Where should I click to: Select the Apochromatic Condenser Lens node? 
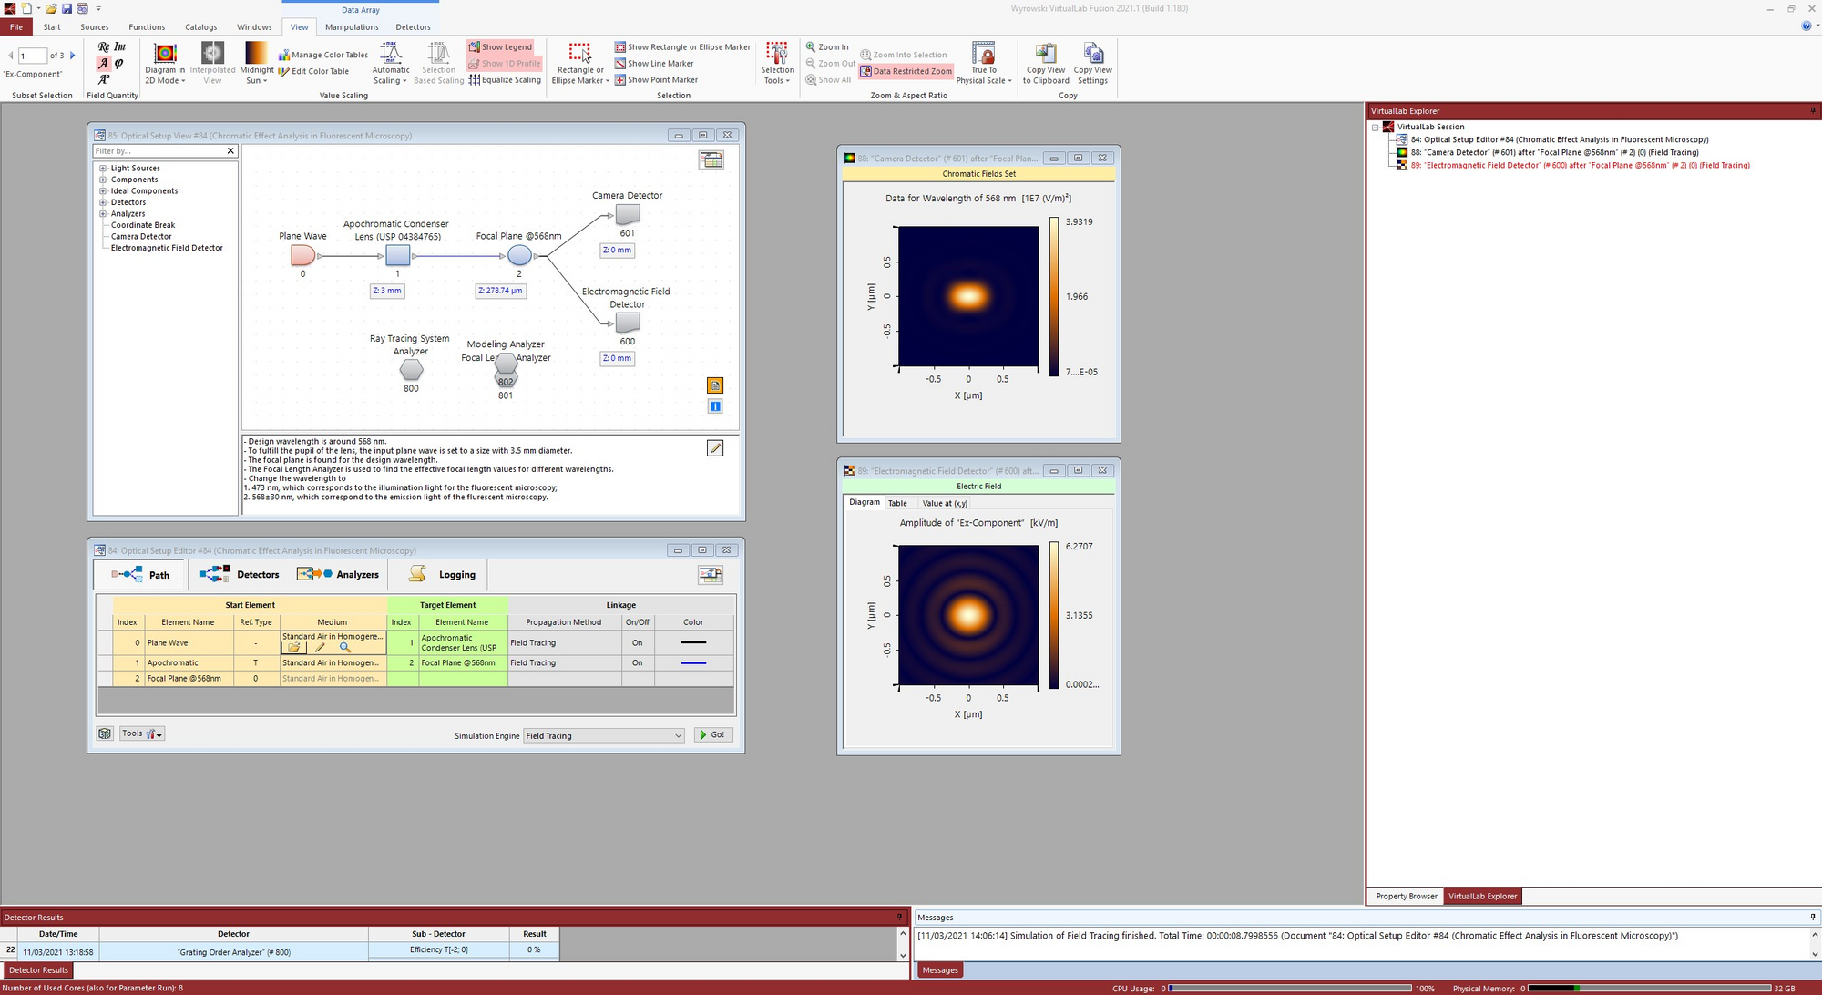pyautogui.click(x=397, y=255)
